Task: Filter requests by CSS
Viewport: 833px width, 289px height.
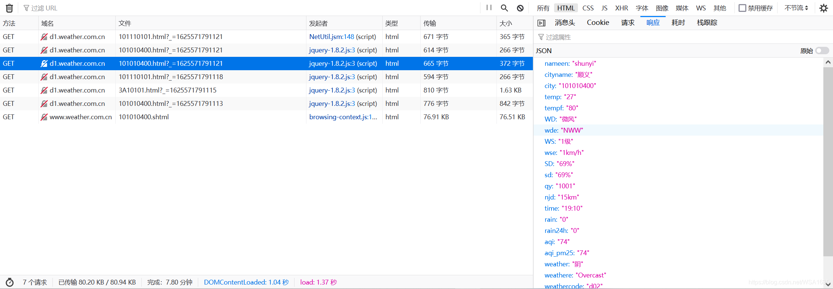Action: pyautogui.click(x=588, y=8)
